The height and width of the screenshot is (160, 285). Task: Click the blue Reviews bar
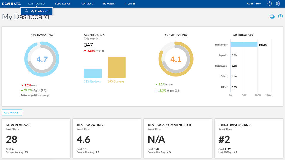point(93,73)
